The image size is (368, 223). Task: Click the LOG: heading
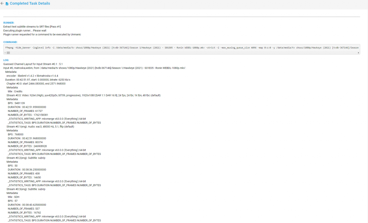click(6, 60)
